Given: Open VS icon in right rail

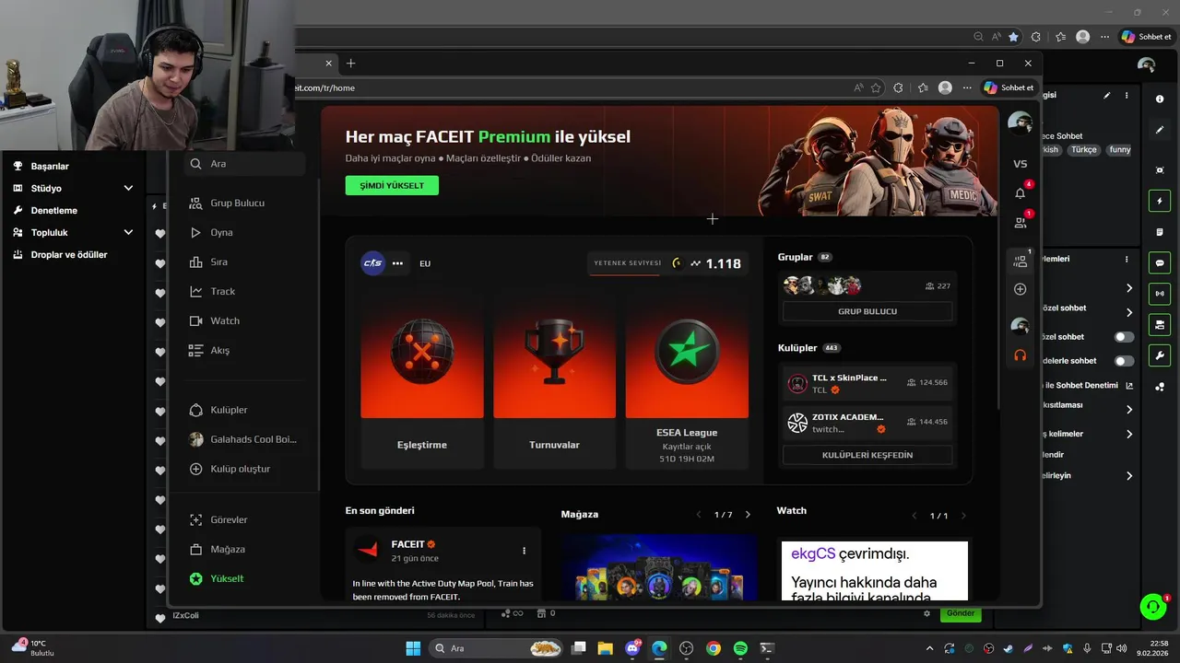Looking at the screenshot, I should [x=1021, y=164].
